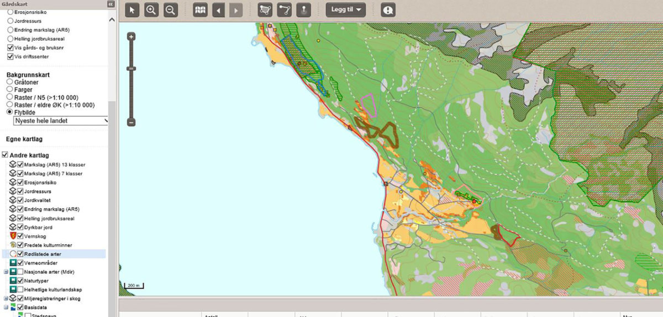The image size is (663, 317).
Task: Select the line distance measuring tool
Action: point(285,9)
